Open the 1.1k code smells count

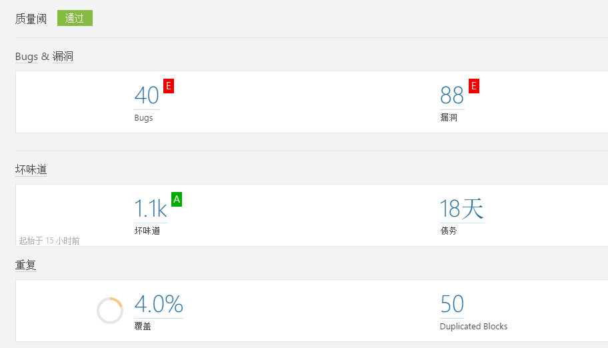(151, 209)
